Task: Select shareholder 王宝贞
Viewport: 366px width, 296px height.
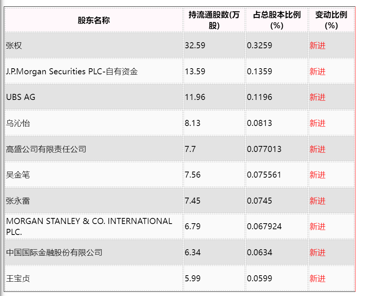Action: tap(18, 278)
